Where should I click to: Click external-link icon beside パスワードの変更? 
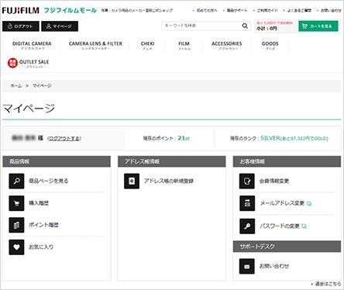pyautogui.click(x=304, y=226)
